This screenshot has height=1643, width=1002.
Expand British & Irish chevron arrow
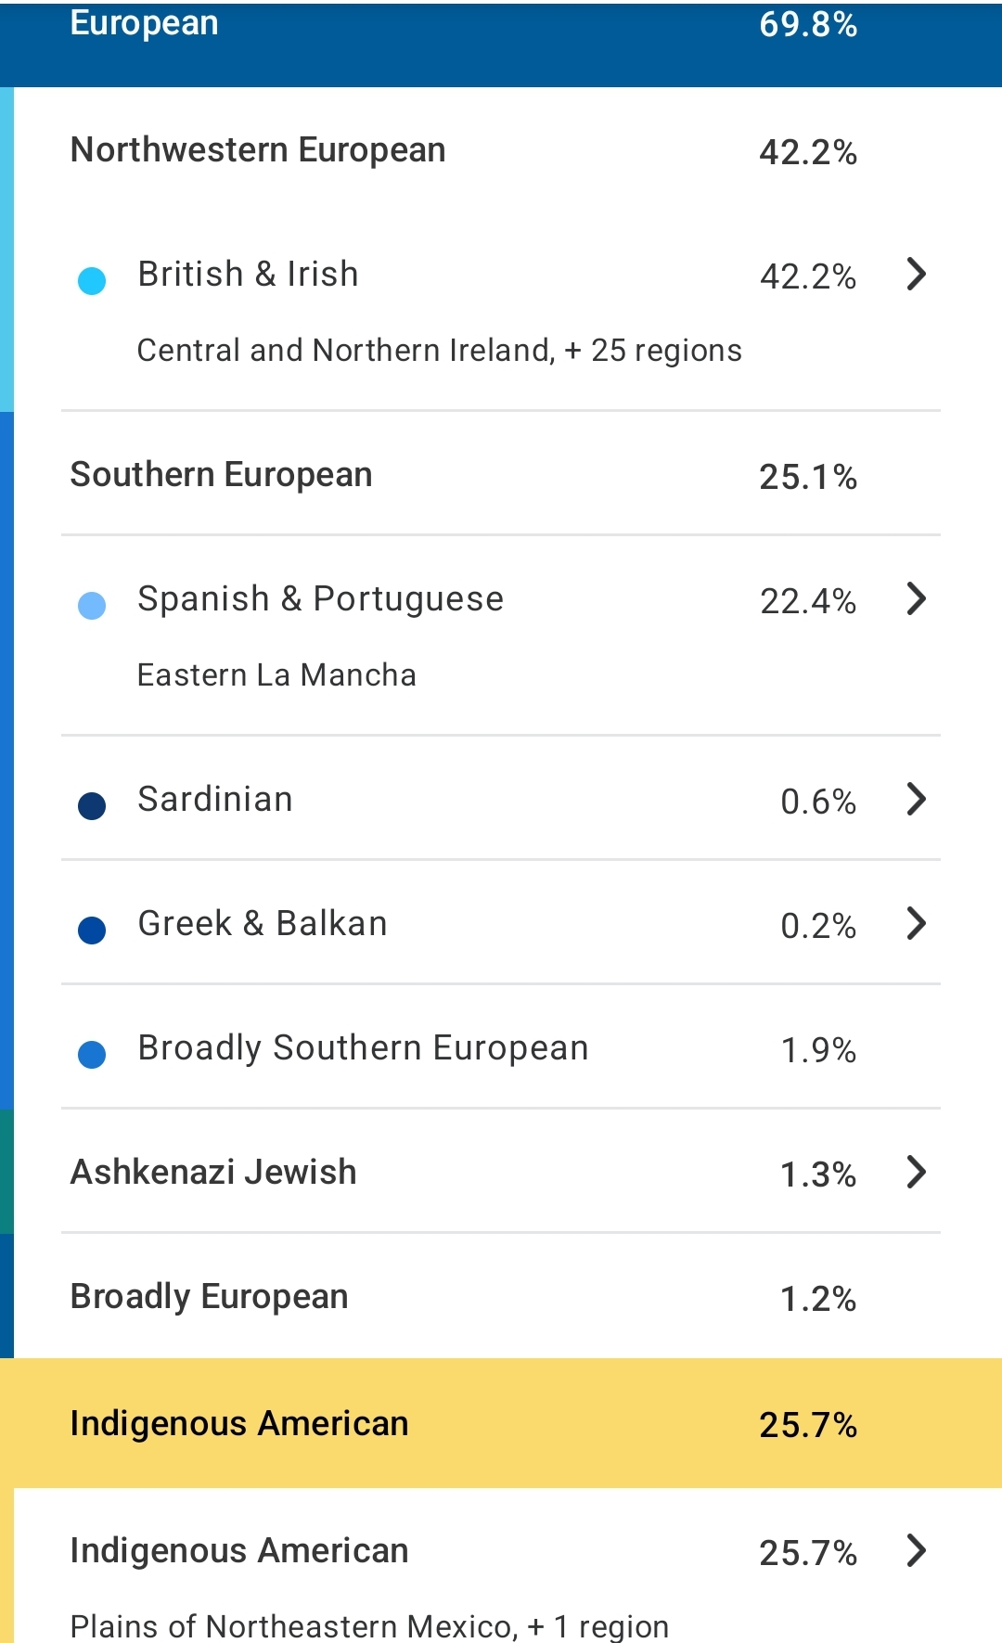[917, 274]
